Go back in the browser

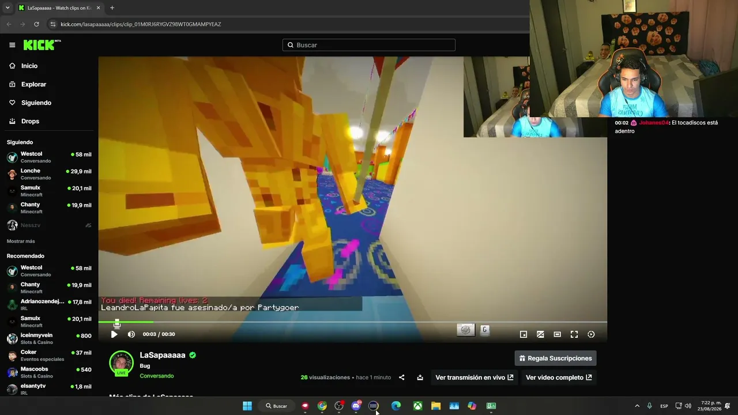coord(9,24)
